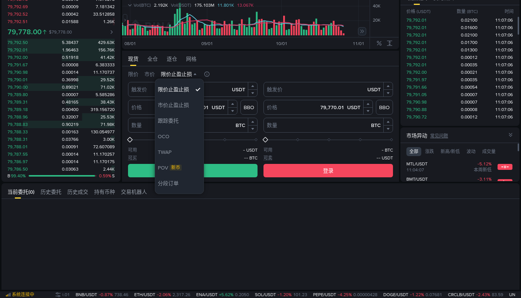Choose the POV 新币 option
This screenshot has height=298, width=521.
(x=179, y=168)
